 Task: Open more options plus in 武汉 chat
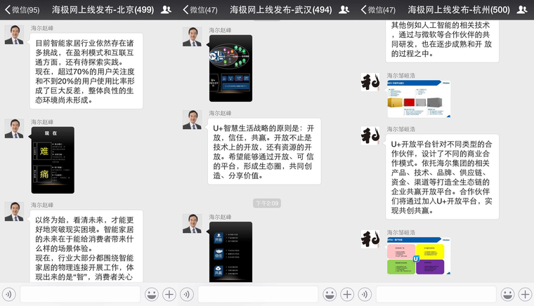(x=347, y=294)
